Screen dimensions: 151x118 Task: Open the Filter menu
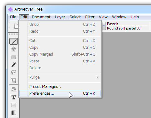click(x=90, y=17)
